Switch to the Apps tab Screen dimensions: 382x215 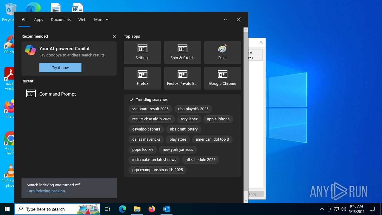click(38, 19)
